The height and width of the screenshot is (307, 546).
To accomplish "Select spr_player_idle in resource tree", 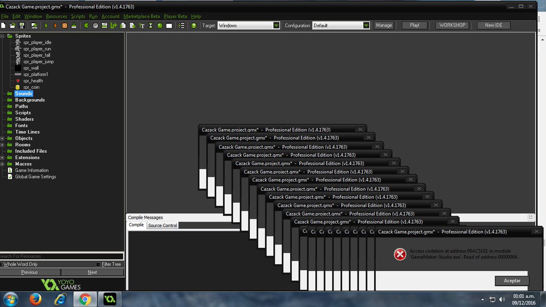I will (x=37, y=42).
